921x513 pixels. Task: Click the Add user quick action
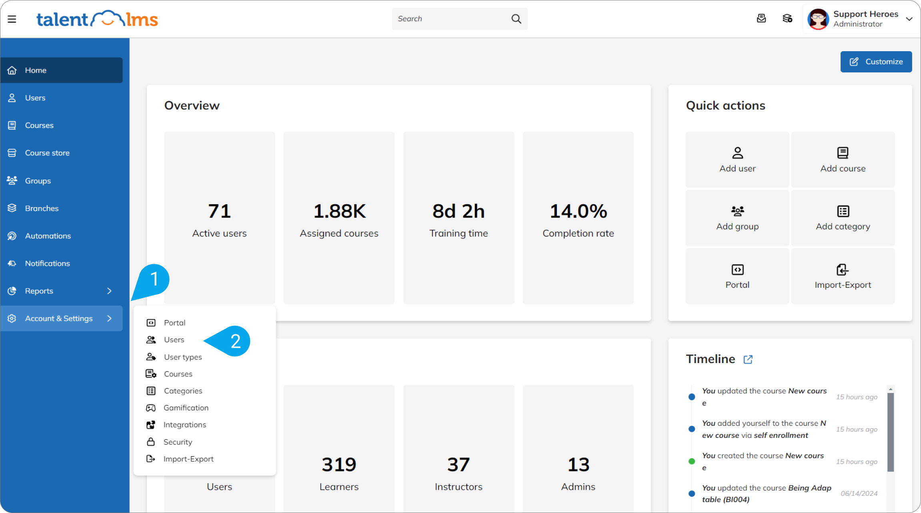[x=737, y=160]
